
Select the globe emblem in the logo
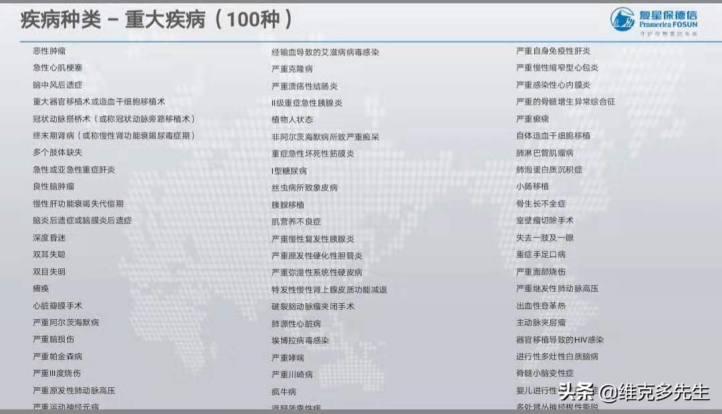coord(623,18)
